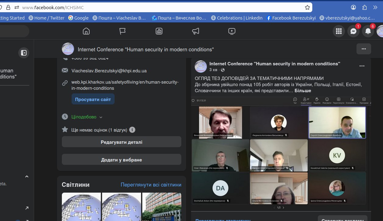This screenshot has height=221, width=383.
Task: Click the Редагувати деталі button
Action: (x=121, y=142)
